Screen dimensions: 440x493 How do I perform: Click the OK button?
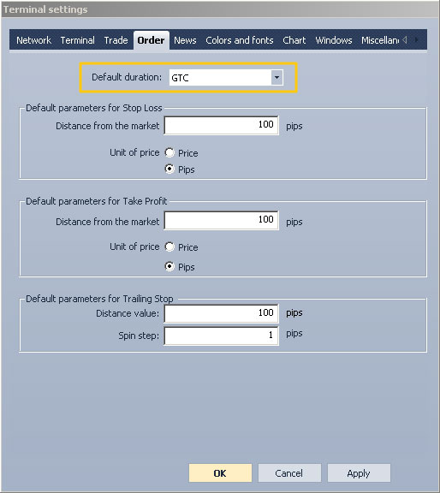220,472
